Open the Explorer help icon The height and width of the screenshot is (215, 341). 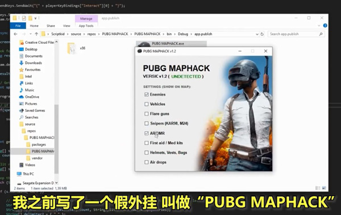(x=325, y=26)
